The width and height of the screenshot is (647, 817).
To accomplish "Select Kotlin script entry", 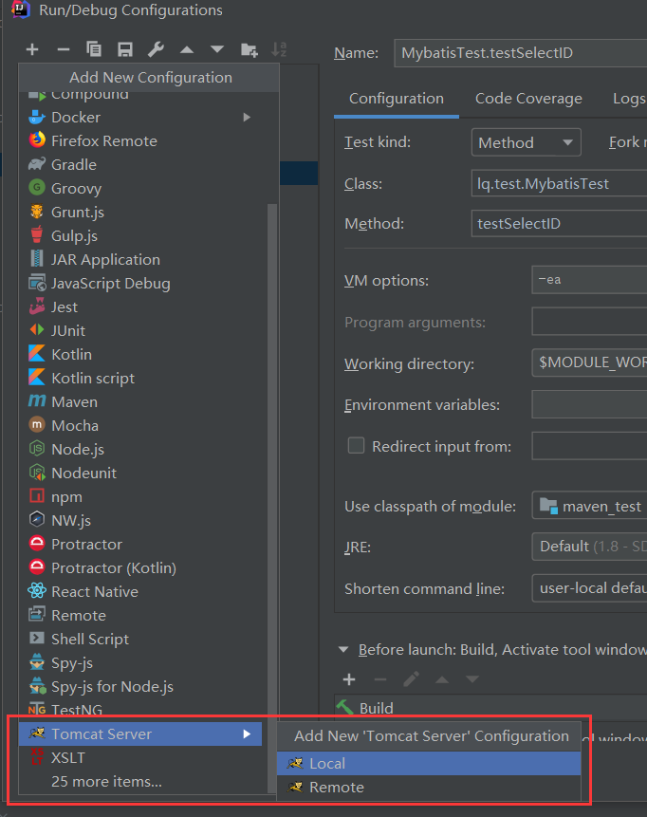I will pyautogui.click(x=140, y=378).
